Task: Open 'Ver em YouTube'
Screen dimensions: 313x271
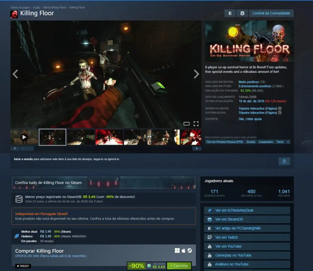Action: tap(247, 247)
